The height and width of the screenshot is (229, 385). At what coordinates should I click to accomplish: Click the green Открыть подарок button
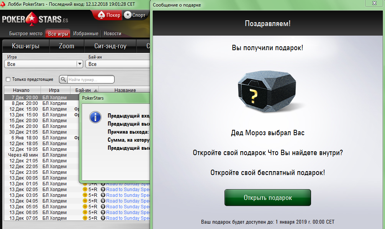tap(268, 198)
